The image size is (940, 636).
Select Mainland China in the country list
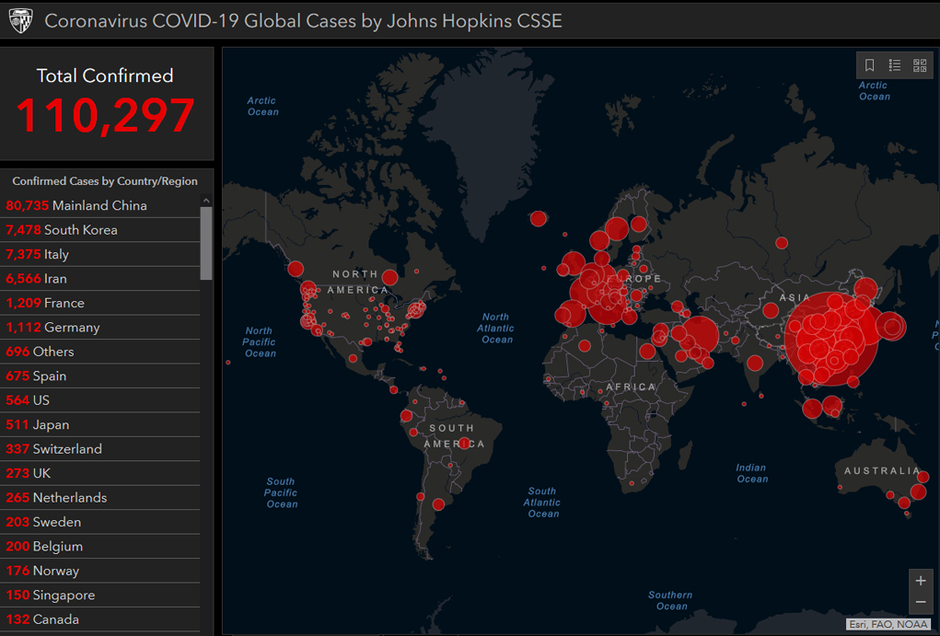[100, 205]
